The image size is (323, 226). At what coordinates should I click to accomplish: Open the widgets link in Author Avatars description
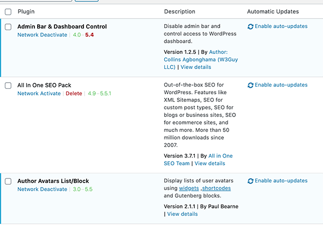click(189, 188)
